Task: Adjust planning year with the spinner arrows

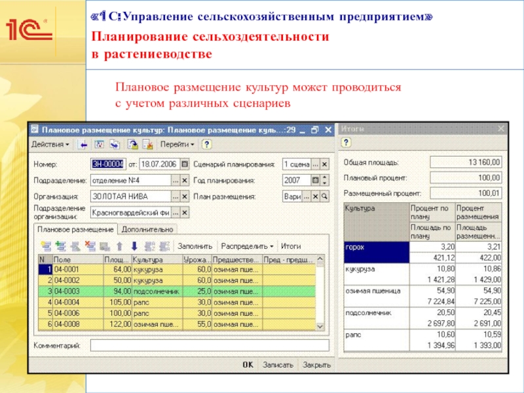Action: (x=324, y=181)
